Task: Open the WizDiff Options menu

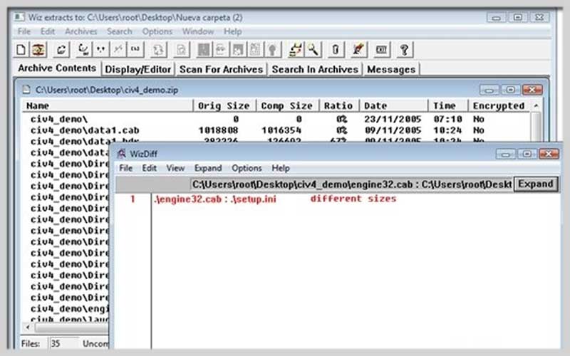Action: click(247, 168)
